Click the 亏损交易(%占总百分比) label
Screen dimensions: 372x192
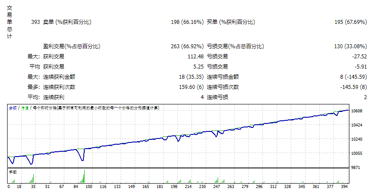tap(235, 46)
